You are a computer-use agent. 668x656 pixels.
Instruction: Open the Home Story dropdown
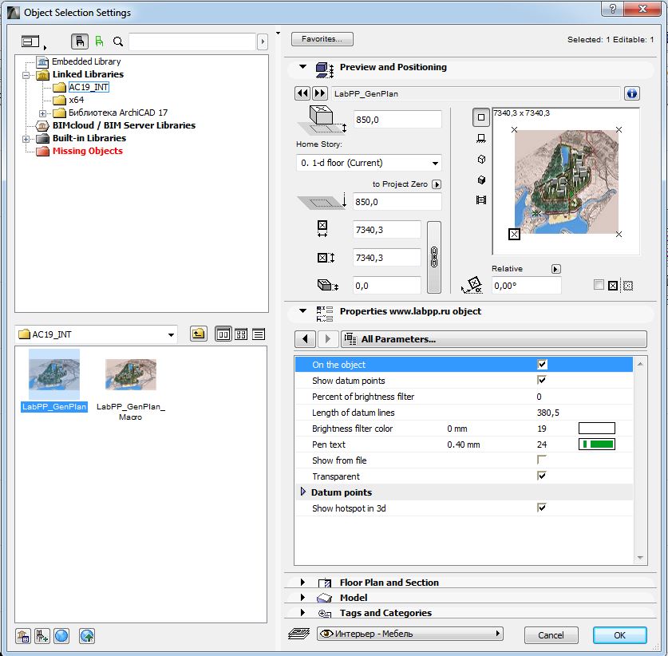point(369,163)
